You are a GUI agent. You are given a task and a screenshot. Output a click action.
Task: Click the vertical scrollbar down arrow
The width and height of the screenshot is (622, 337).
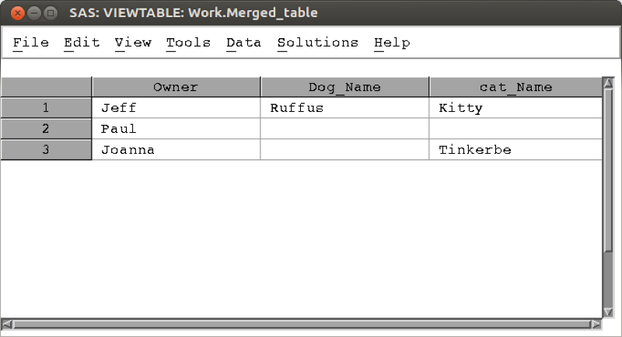click(x=608, y=310)
